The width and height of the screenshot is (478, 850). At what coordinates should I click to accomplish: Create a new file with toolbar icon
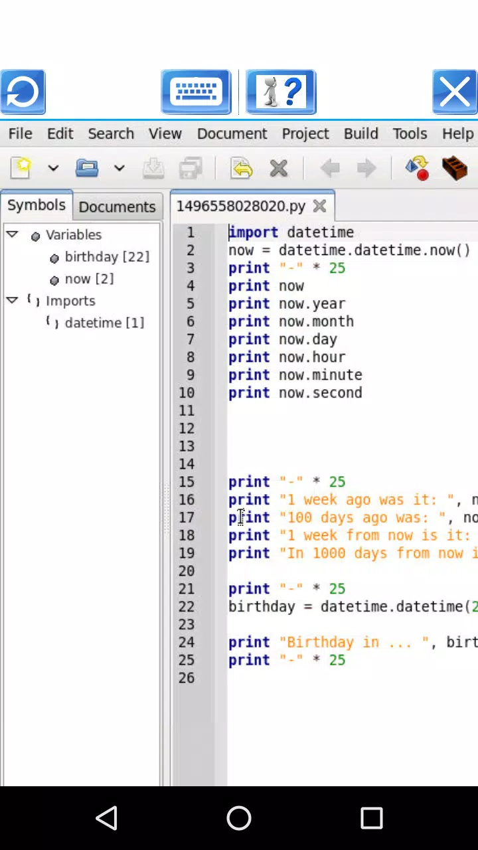21,168
